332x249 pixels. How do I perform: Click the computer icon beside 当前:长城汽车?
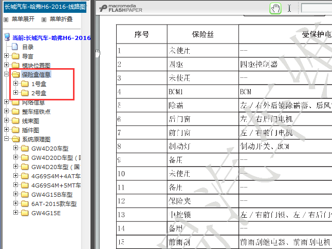click(x=7, y=37)
